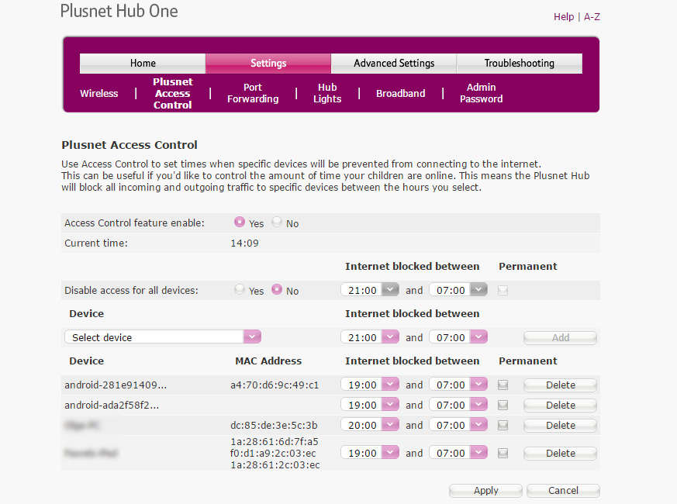Open the Port Forwarding section
The image size is (677, 504).
(252, 93)
